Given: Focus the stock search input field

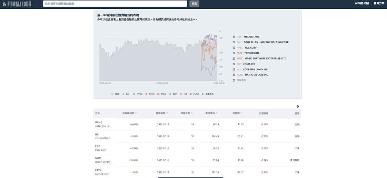Looking at the screenshot, I should pyautogui.click(x=115, y=4).
